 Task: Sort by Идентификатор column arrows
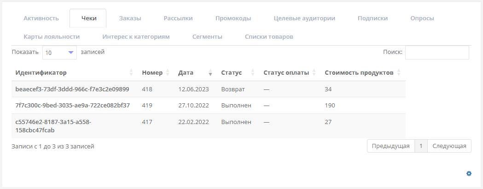tap(131, 73)
